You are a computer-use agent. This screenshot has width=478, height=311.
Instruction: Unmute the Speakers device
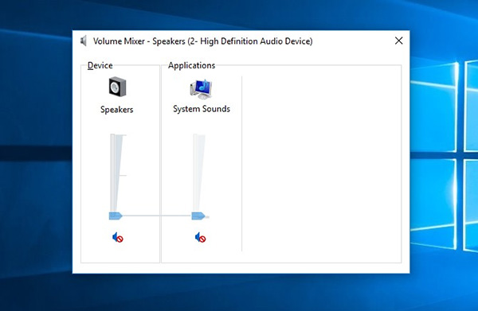118,237
